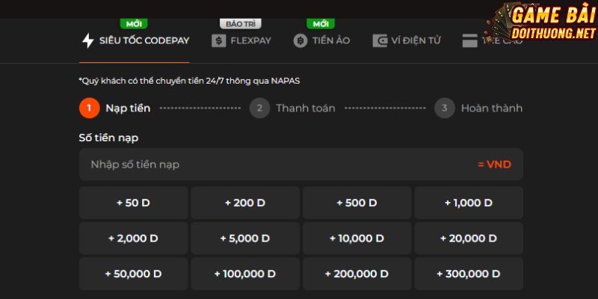Click the lightning bolt Codepay icon

(88, 40)
